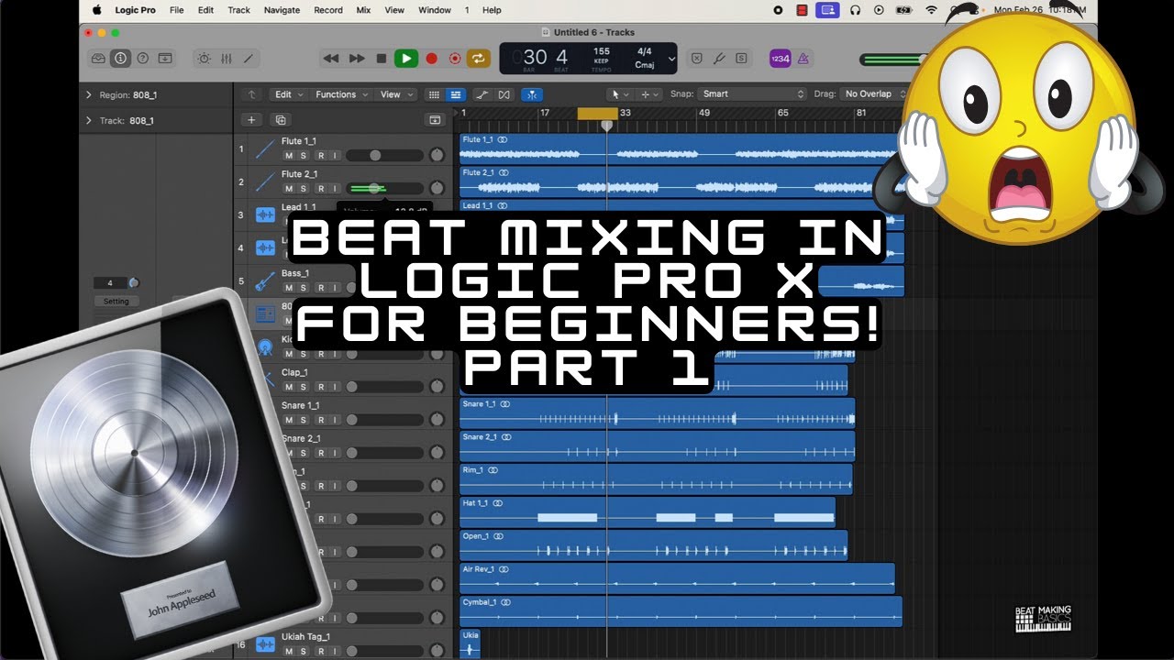
Task: Click the Fast Forward transport button
Action: tap(357, 59)
